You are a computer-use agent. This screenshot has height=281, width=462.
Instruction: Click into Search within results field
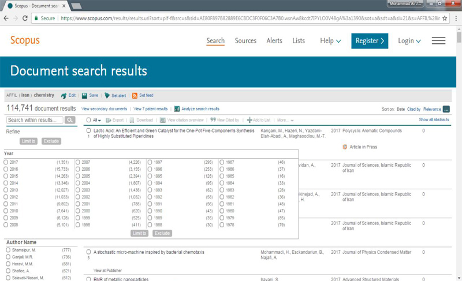(x=35, y=120)
